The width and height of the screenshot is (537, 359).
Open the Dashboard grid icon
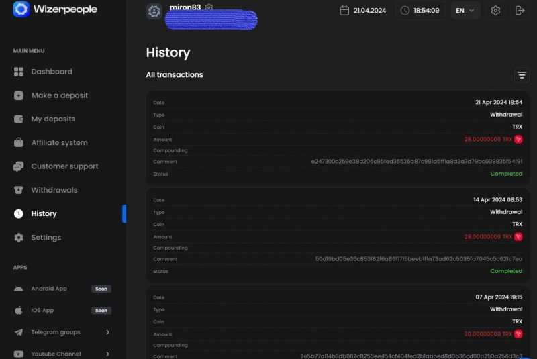click(19, 72)
